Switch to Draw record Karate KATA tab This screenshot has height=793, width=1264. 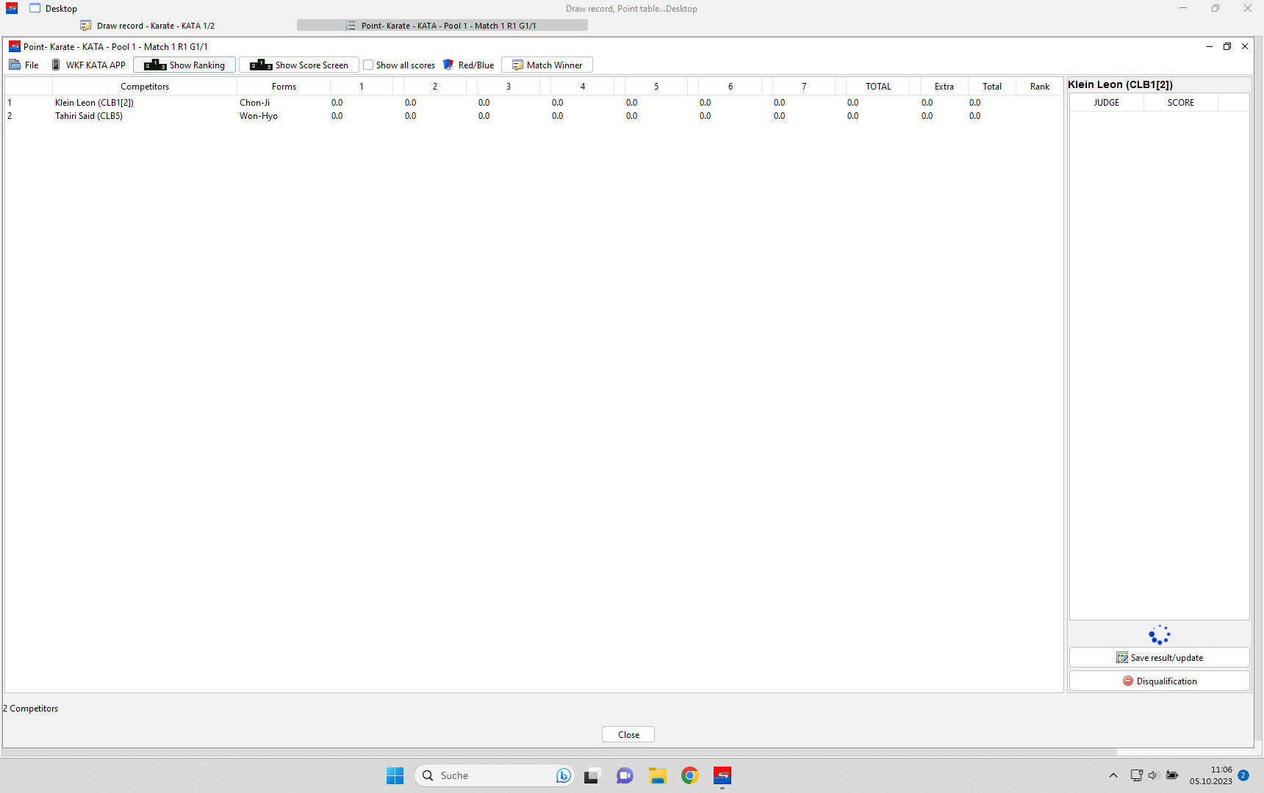click(x=148, y=26)
